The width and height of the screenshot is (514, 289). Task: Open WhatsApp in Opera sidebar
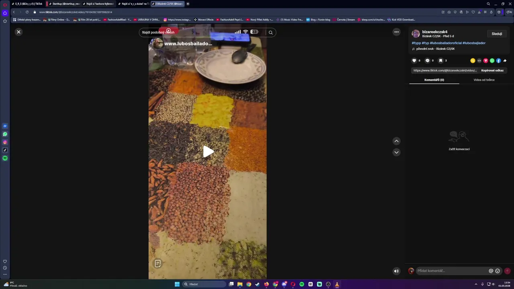coord(5,134)
